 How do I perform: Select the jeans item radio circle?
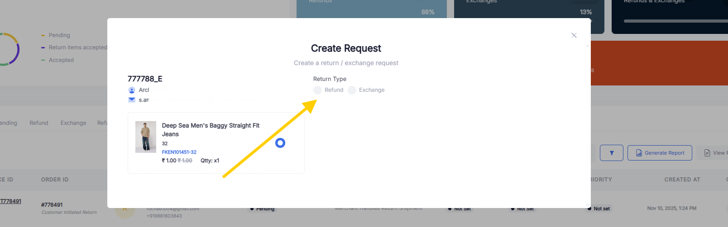point(280,143)
